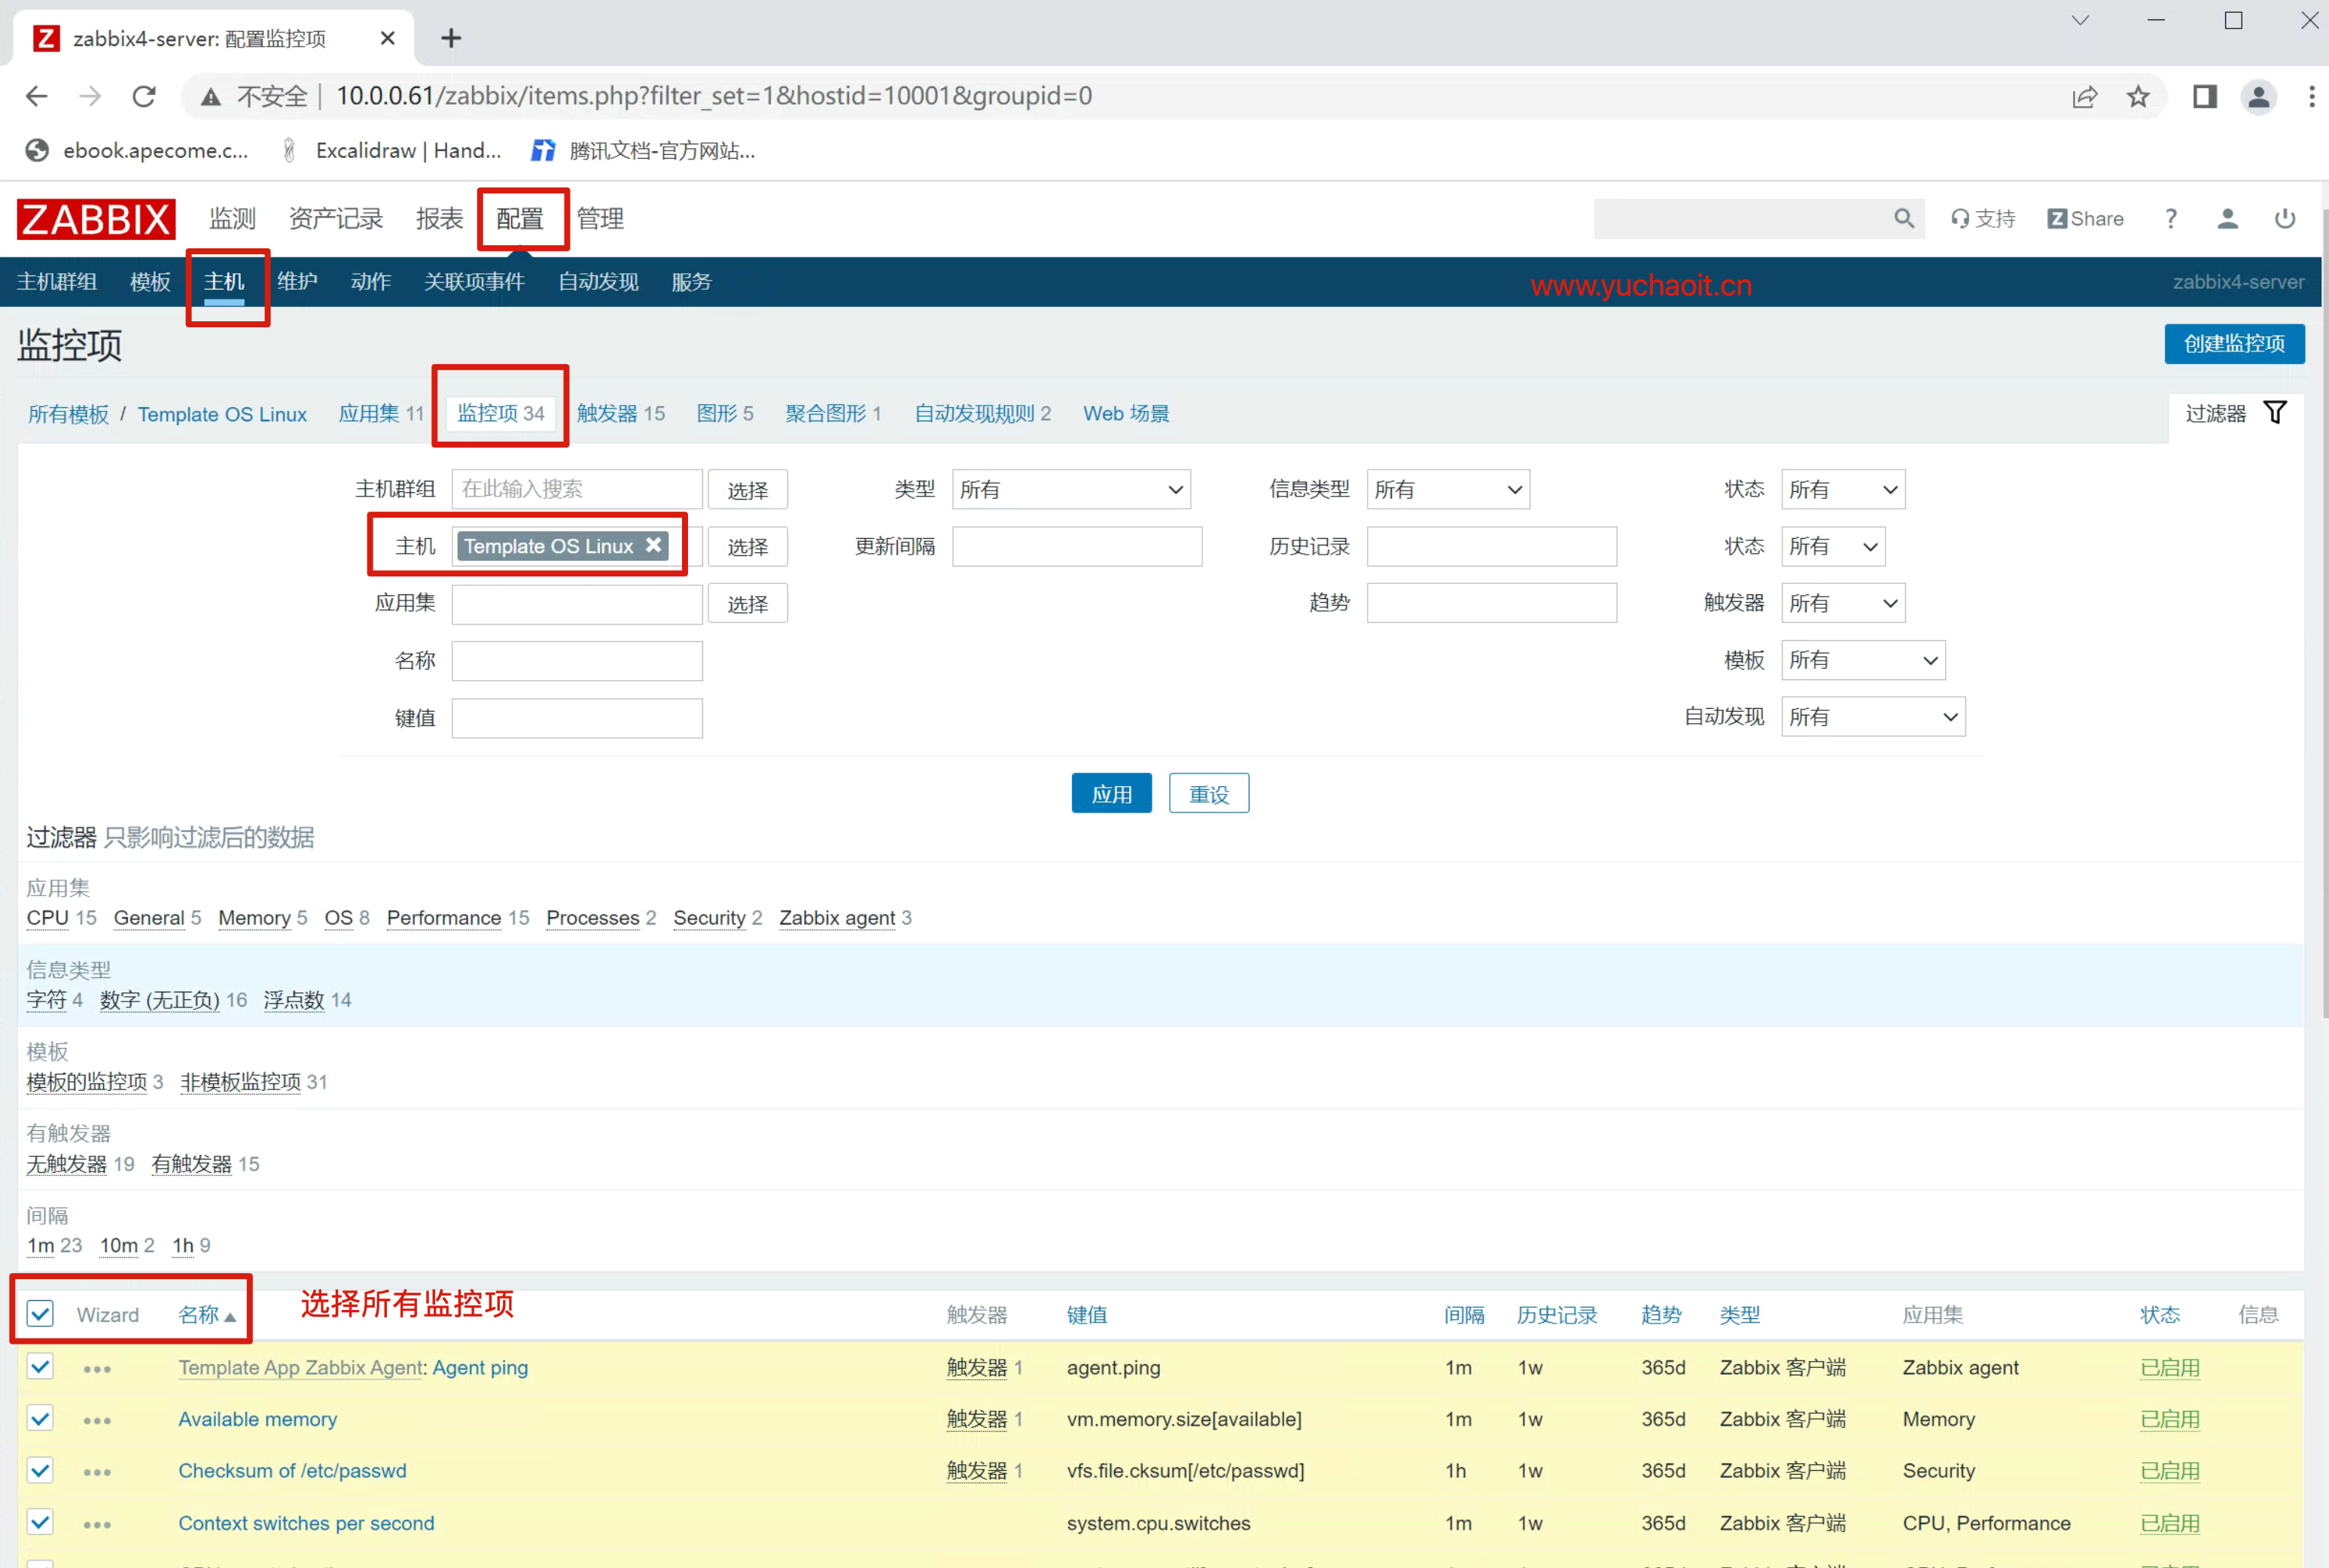Image resolution: width=2329 pixels, height=1568 pixels.
Task: Uncheck the Available memory row checkbox
Action: coord(40,1419)
